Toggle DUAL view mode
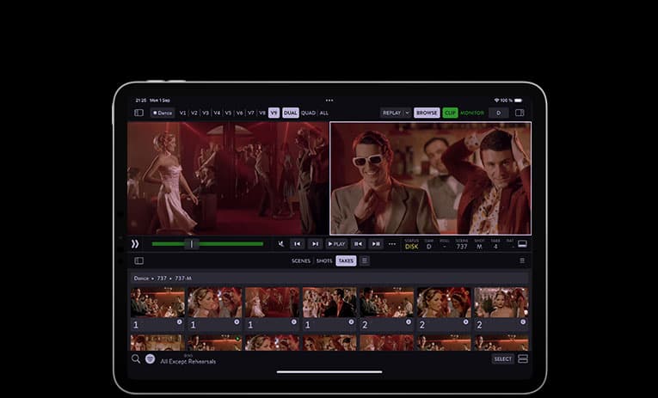The image size is (658, 398). tap(290, 113)
